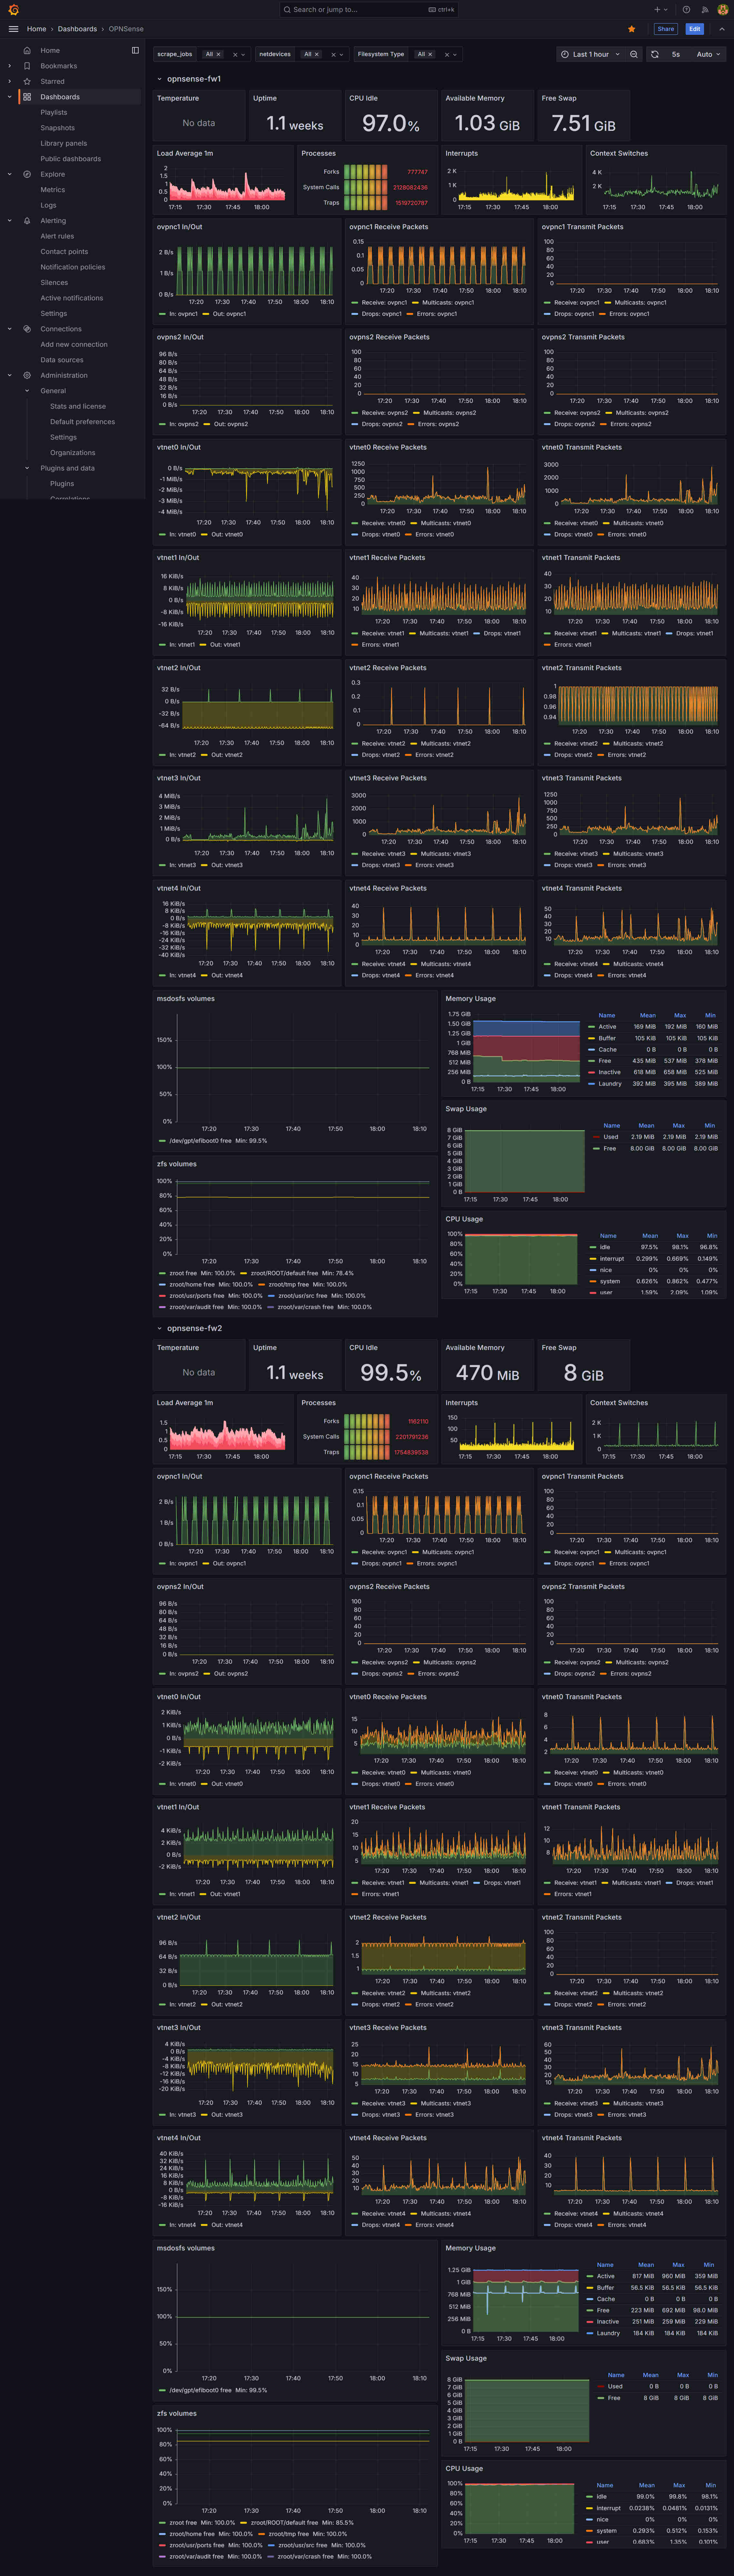
Task: Click the Alerting bell icon in the sidebar
Action: pos(27,221)
